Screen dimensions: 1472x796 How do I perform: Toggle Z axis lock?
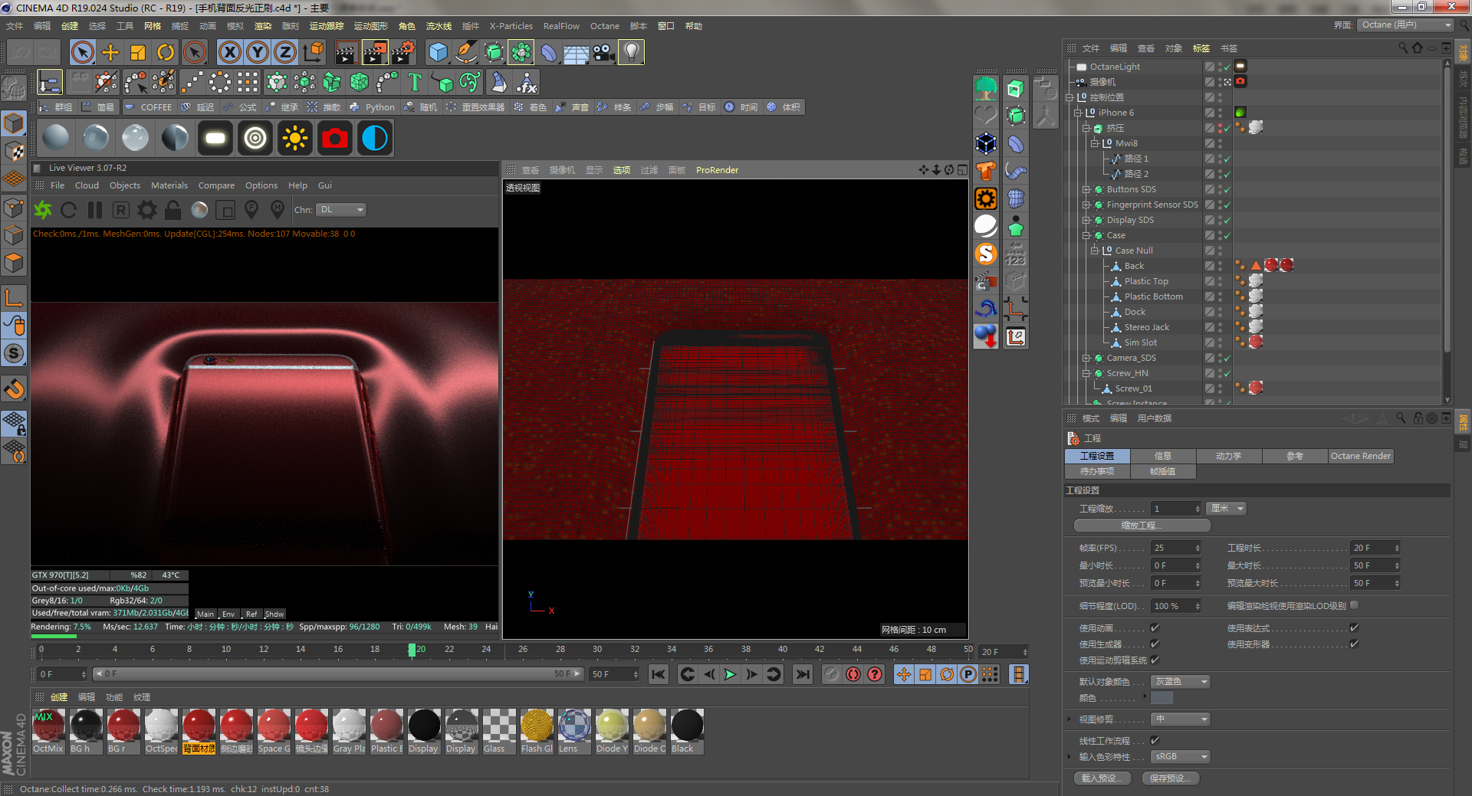tap(285, 52)
